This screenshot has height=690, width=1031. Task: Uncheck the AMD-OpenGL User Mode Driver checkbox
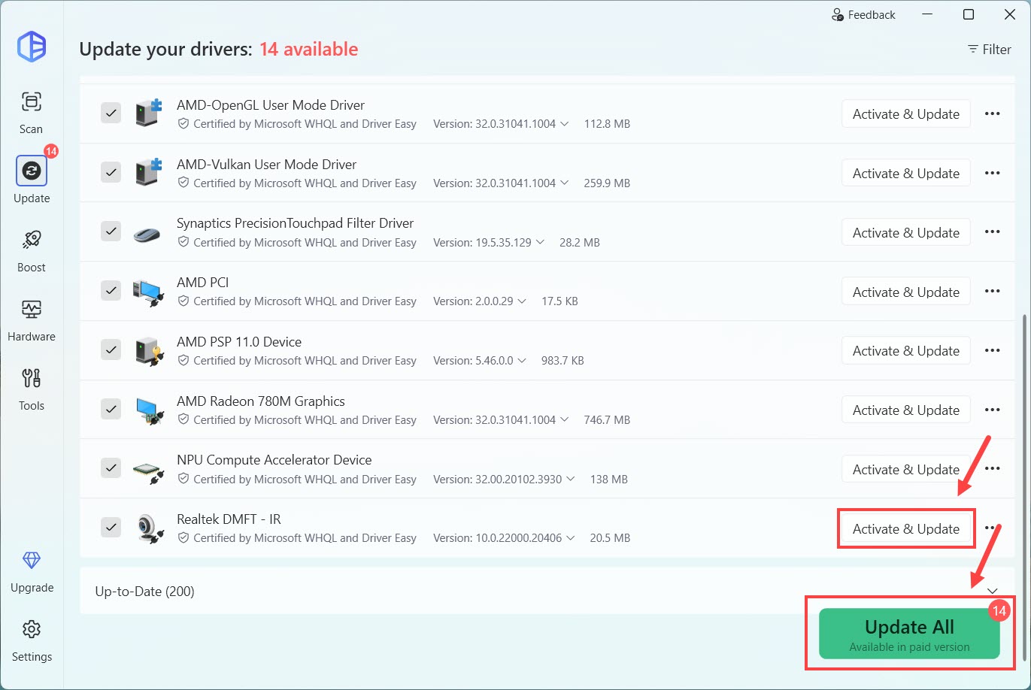coord(111,113)
